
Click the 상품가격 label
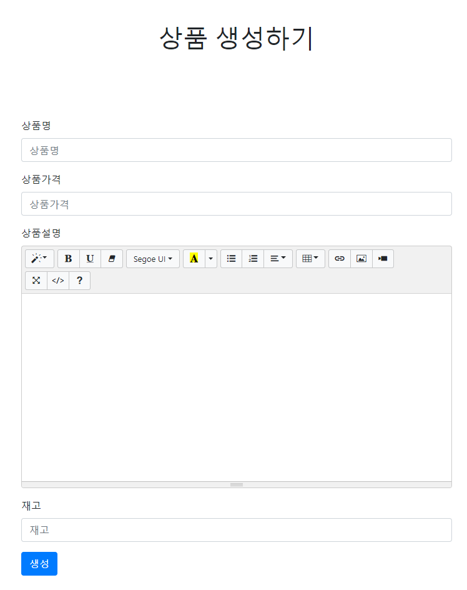[x=41, y=179]
